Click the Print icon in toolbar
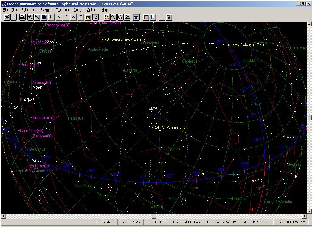This screenshot has width=313, height=227. (x=22, y=17)
